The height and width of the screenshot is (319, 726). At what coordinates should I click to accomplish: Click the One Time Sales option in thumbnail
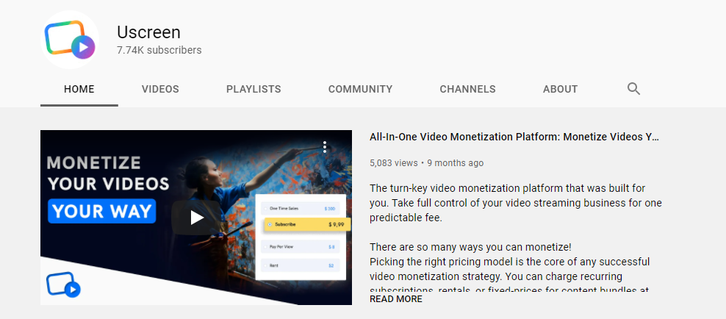[x=301, y=209]
